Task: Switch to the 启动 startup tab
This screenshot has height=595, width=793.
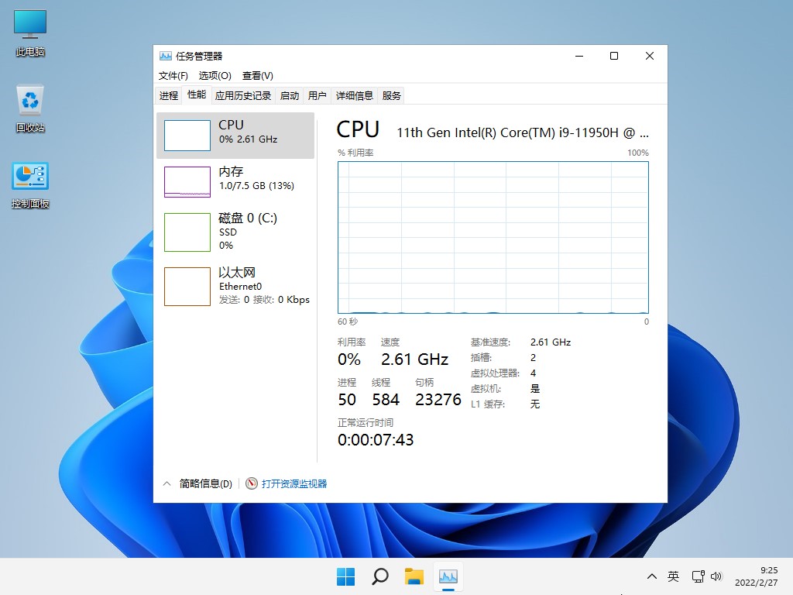Action: [290, 96]
